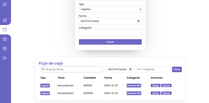Open the Home page from sidebar
The height and width of the screenshot is (103, 209).
[5, 20]
